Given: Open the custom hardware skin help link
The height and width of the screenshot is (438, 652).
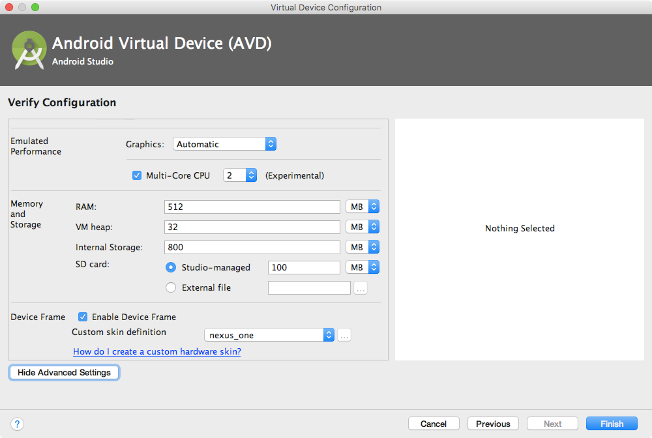Looking at the screenshot, I should click(x=156, y=351).
